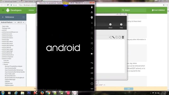Click the volume up icon in emulator sidebar
The width and height of the screenshot is (169, 95).
[x=92, y=54]
